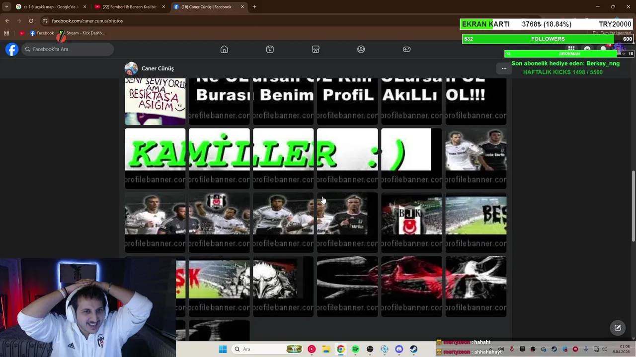Viewport: 636px width, 357px height.
Task: Click the Caner Cünüş profile name
Action: [158, 68]
